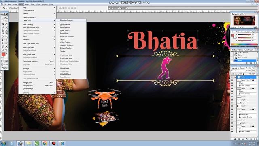This screenshot has height=146, width=259.
Task: Open the blend mode Normal dropdown
Action: 238,71
